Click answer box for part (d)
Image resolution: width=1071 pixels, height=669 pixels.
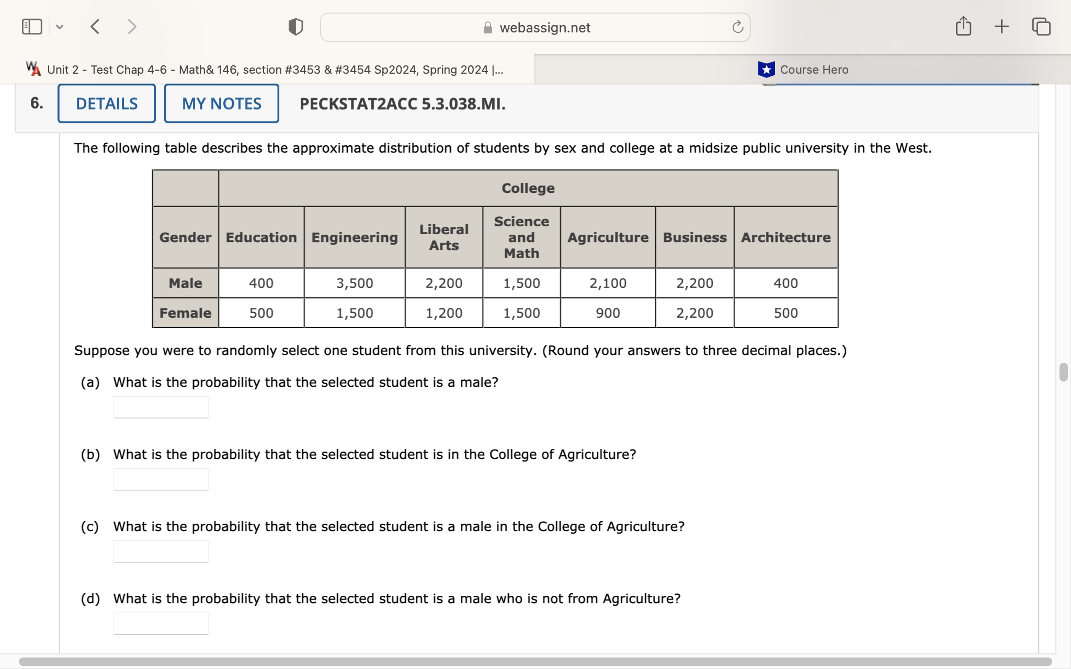tap(161, 624)
